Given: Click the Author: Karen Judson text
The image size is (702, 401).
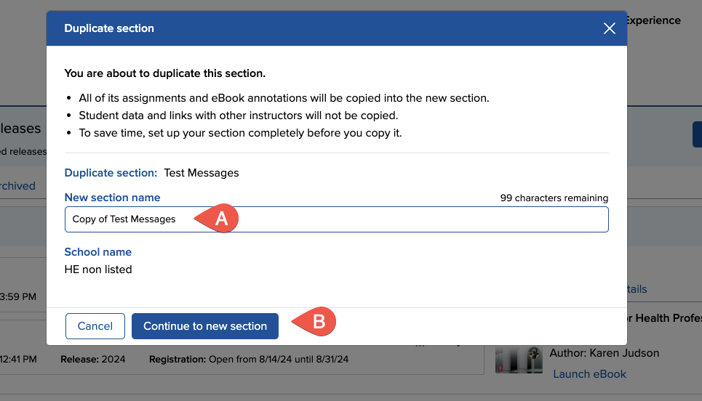Looking at the screenshot, I should pos(604,353).
